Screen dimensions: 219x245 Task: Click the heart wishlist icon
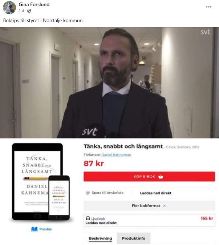click(x=88, y=193)
